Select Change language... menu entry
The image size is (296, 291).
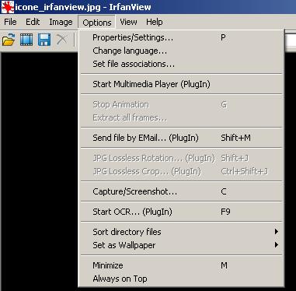pos(181,51)
